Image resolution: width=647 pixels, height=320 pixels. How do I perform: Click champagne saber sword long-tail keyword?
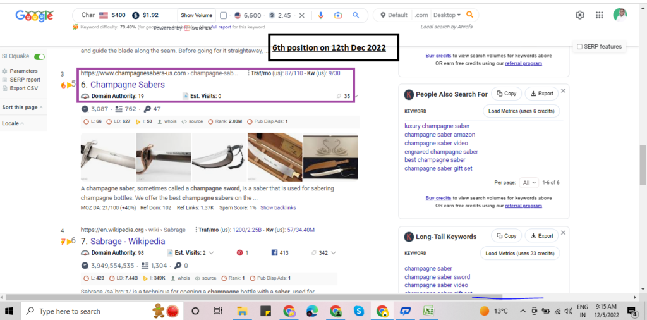(x=437, y=276)
